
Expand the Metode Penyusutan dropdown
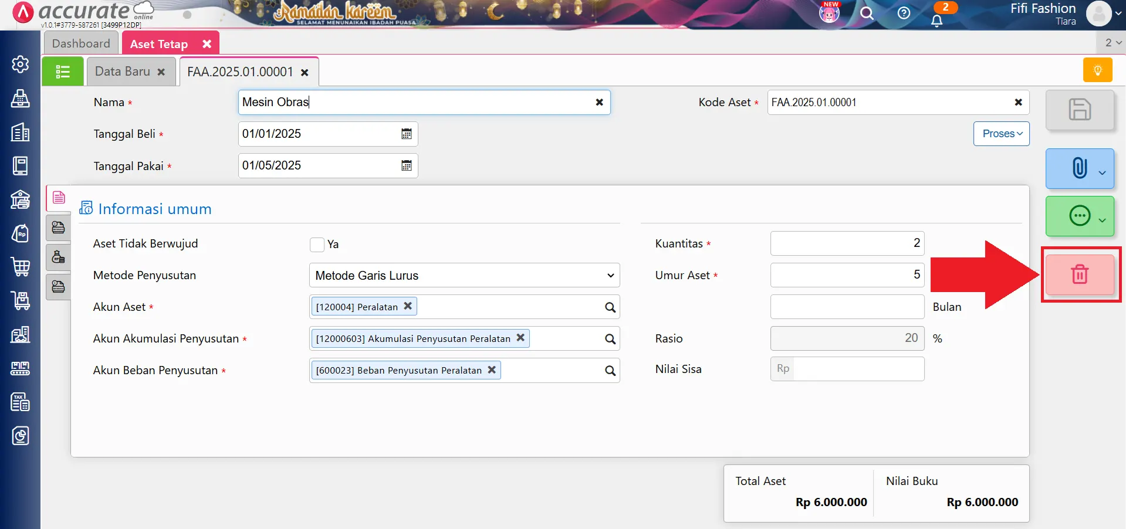coord(464,276)
